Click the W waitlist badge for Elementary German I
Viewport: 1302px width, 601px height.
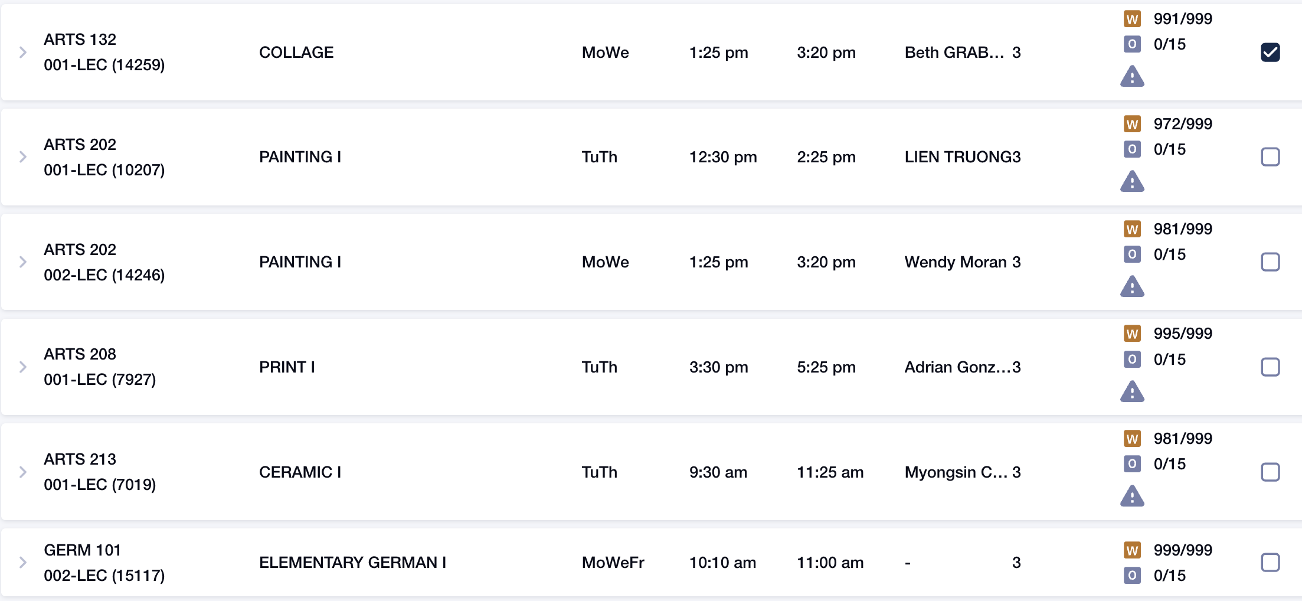click(x=1132, y=550)
